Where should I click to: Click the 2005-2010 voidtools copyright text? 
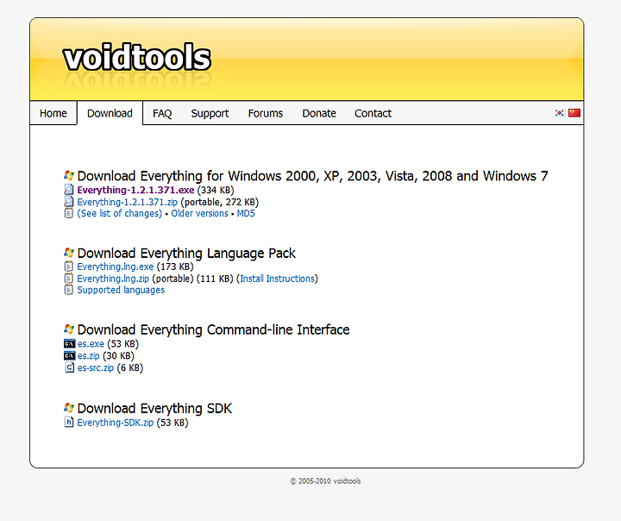[x=325, y=481]
